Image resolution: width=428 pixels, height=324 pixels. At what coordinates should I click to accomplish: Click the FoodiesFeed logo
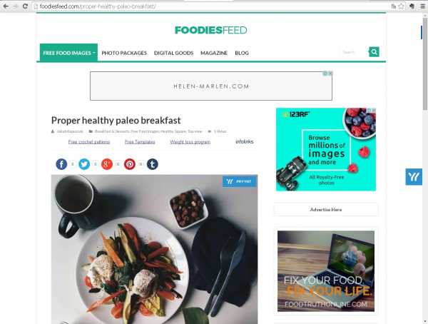click(211, 30)
